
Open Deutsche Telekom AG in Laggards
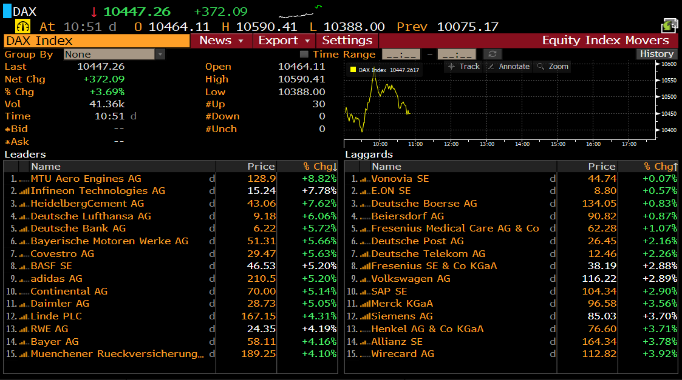click(428, 253)
